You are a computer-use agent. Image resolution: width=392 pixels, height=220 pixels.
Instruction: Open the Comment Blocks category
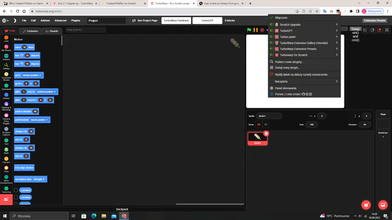click(x=6, y=77)
